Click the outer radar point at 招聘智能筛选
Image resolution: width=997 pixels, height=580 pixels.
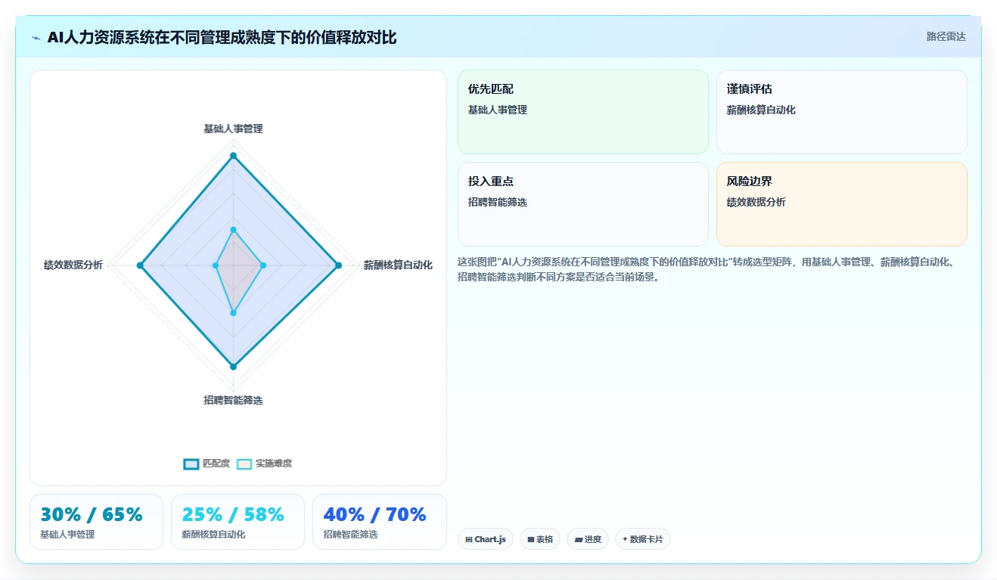tap(233, 367)
